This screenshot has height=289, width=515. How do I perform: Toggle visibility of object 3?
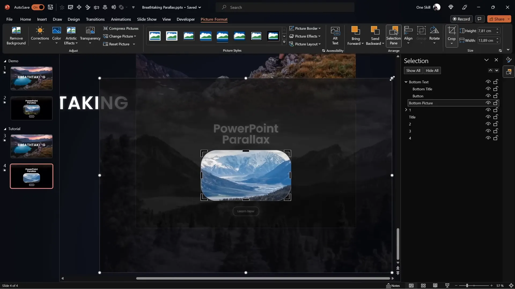pos(488,131)
